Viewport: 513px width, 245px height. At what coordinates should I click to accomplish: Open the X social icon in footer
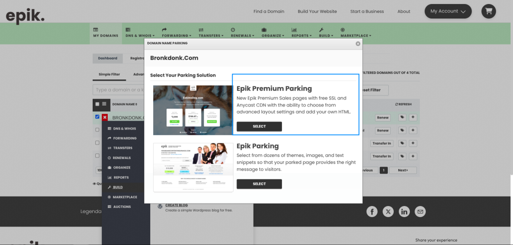click(x=388, y=211)
